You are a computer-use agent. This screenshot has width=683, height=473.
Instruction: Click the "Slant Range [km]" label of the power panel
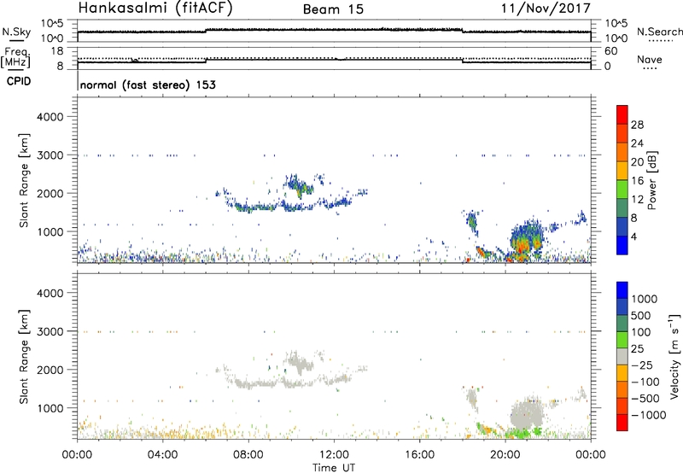[24, 180]
